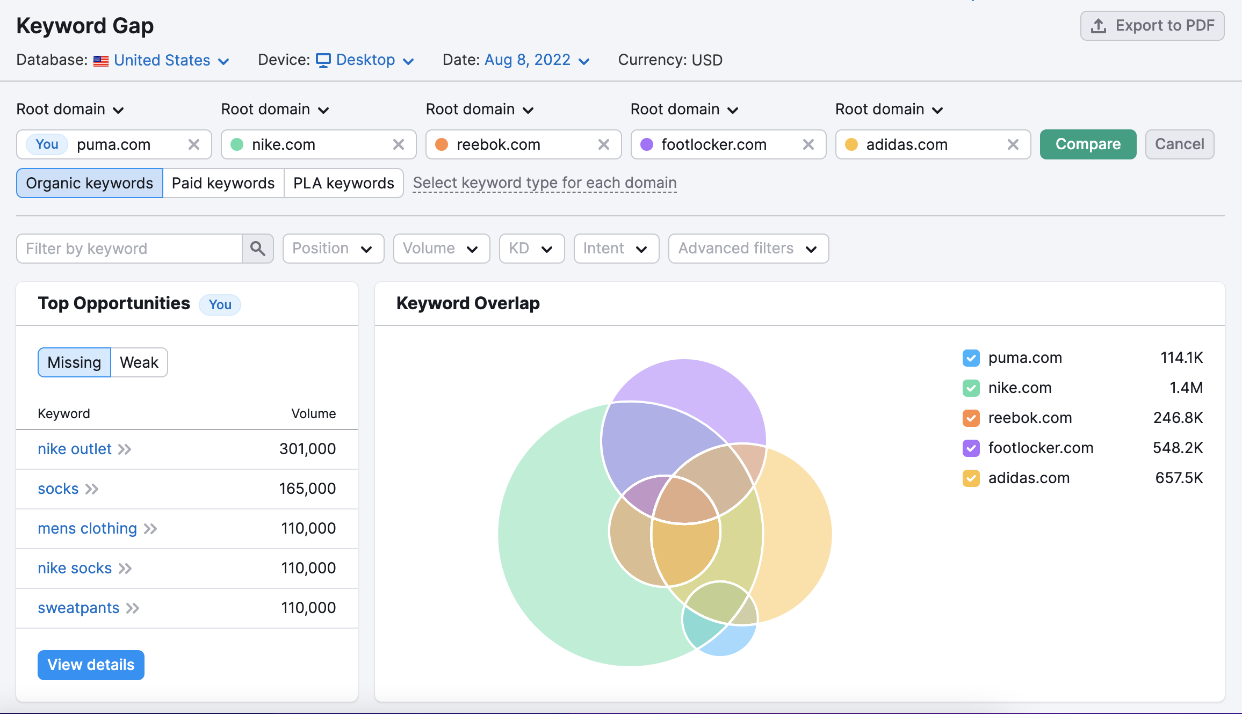Screen dimensions: 1242x714
Task: Click the double arrow next to nike outlet
Action: point(125,449)
